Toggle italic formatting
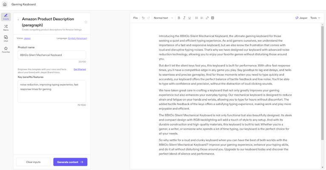The height and width of the screenshot is (170, 326). (184, 18)
